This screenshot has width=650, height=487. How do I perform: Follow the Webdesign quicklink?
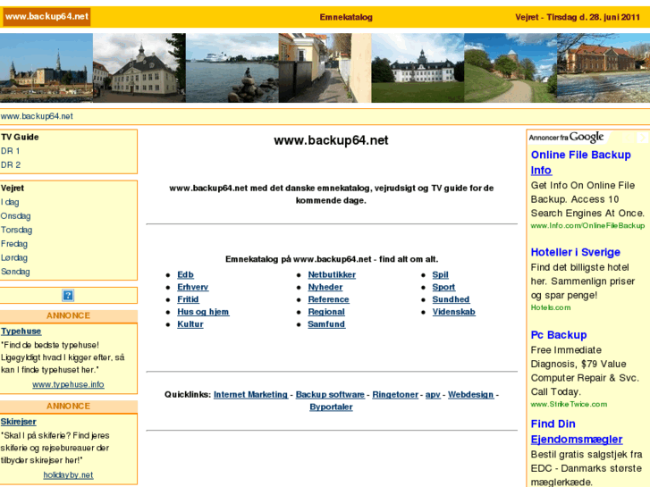470,395
